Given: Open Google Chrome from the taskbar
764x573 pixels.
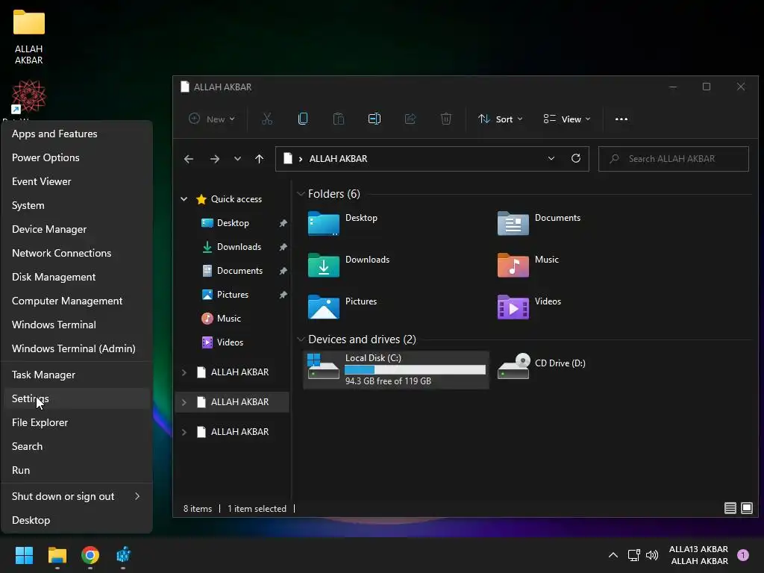Looking at the screenshot, I should point(90,555).
